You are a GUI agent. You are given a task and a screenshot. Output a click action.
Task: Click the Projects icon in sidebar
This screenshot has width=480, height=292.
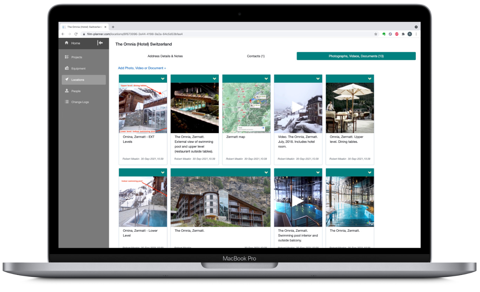coord(67,57)
